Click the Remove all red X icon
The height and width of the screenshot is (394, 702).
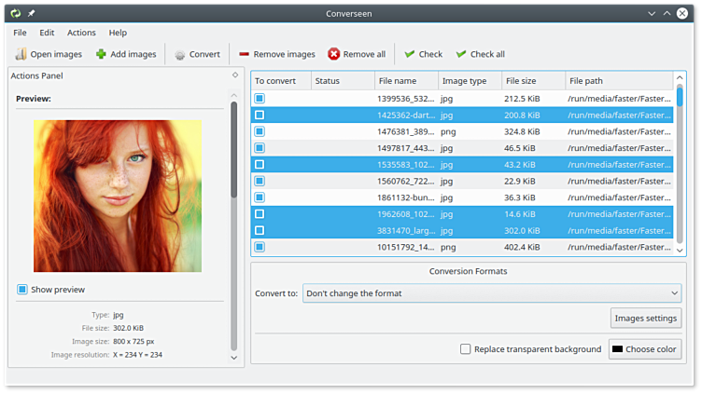click(x=333, y=54)
